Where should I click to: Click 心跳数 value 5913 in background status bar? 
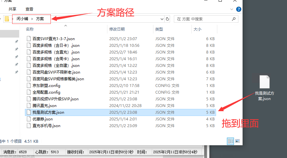(x=55, y=152)
